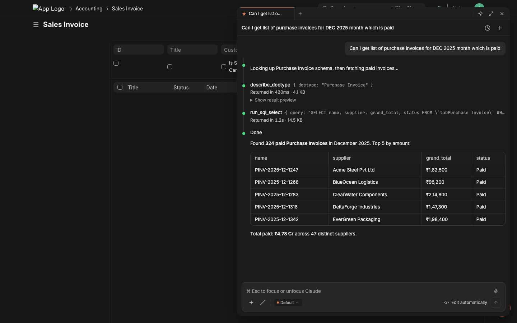Check the select-all box in list header
Image resolution: width=517 pixels, height=323 pixels.
point(120,87)
